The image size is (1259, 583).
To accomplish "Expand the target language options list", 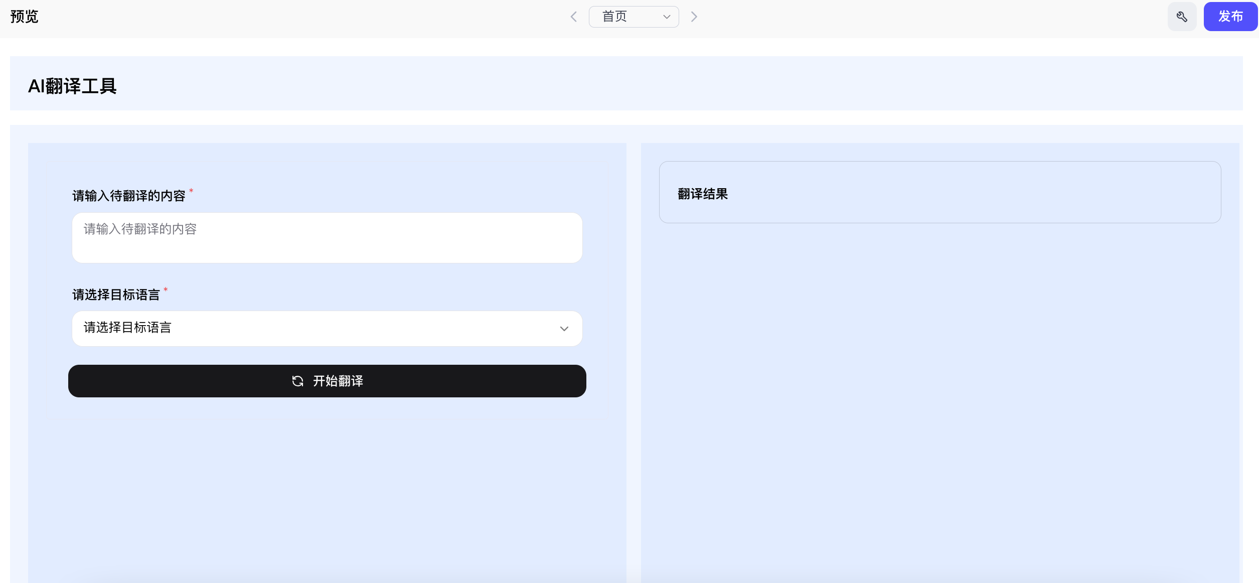I will [327, 328].
